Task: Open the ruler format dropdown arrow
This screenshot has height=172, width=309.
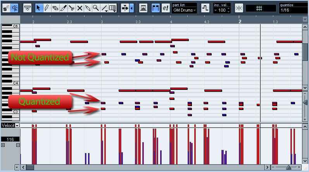Action: [x=305, y=19]
